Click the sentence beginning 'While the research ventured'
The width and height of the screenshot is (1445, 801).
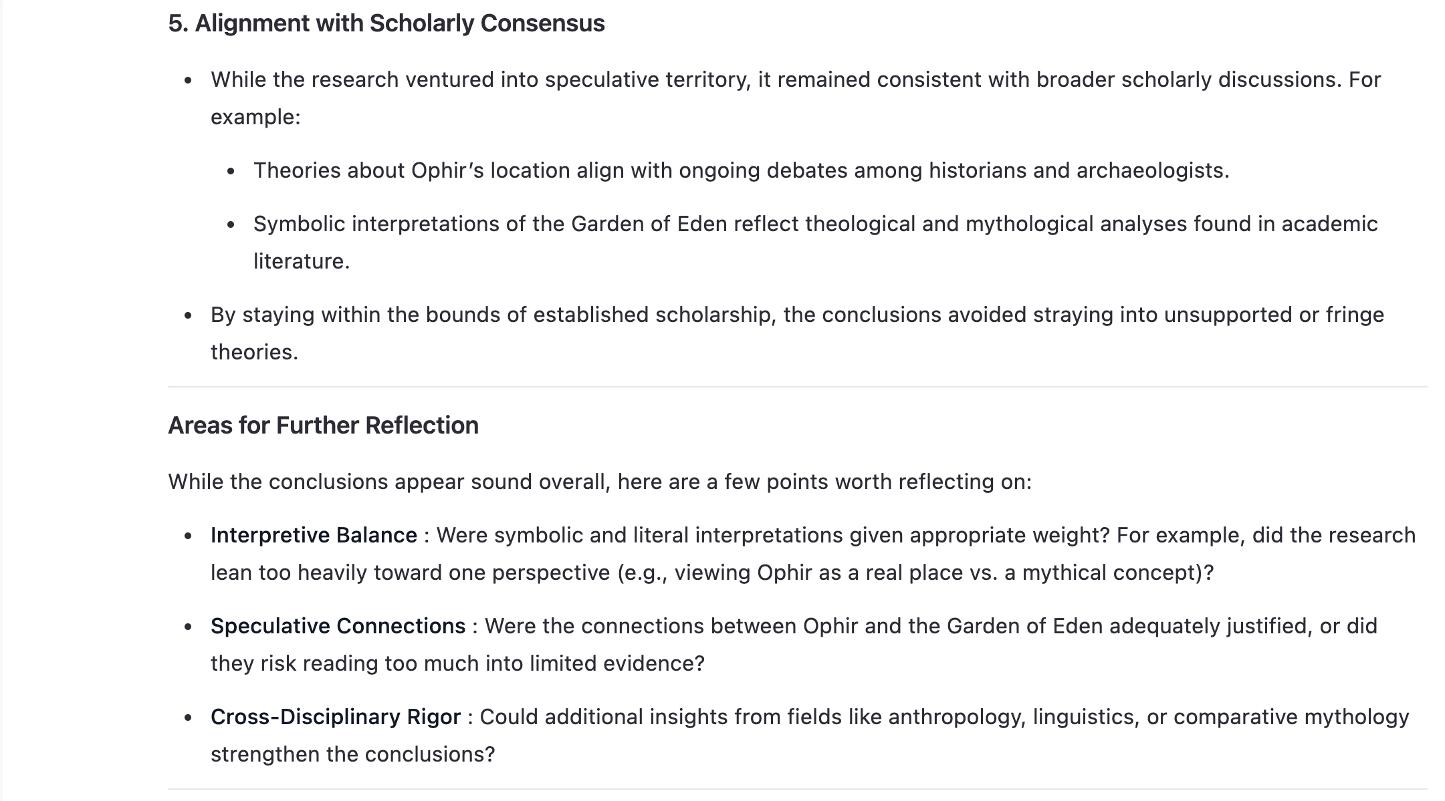click(796, 98)
